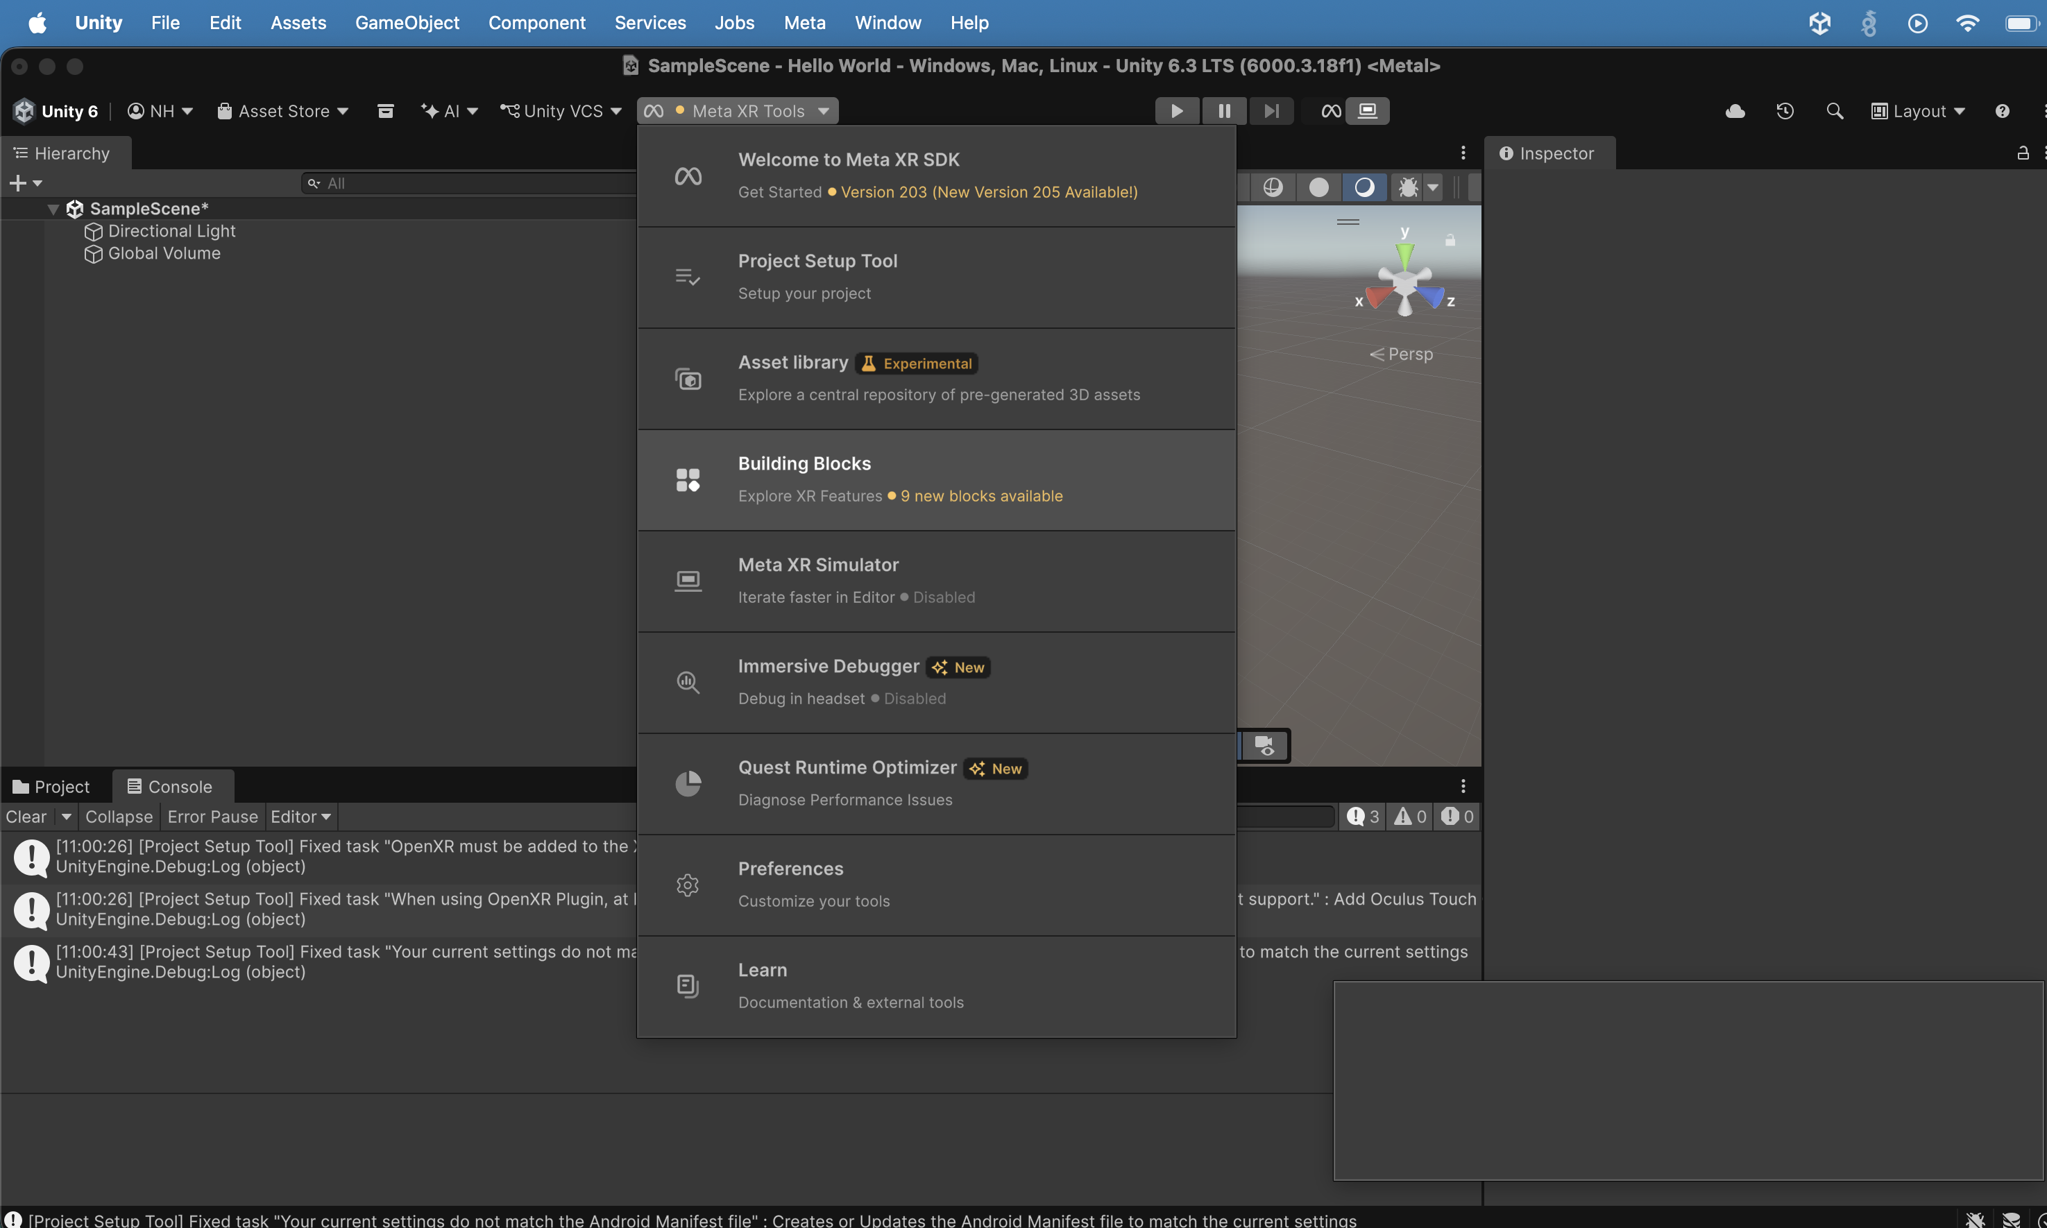Click the help question mark icon
Image resolution: width=2047 pixels, height=1228 pixels.
point(2003,111)
